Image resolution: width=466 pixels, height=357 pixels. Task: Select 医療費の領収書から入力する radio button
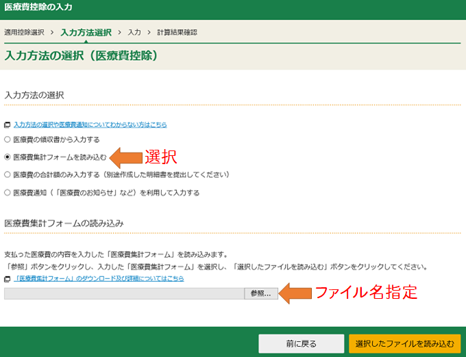8,140
